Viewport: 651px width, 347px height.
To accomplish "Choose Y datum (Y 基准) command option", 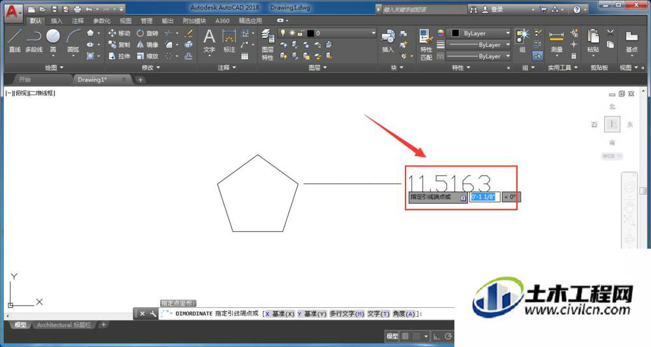I will tap(312, 314).
